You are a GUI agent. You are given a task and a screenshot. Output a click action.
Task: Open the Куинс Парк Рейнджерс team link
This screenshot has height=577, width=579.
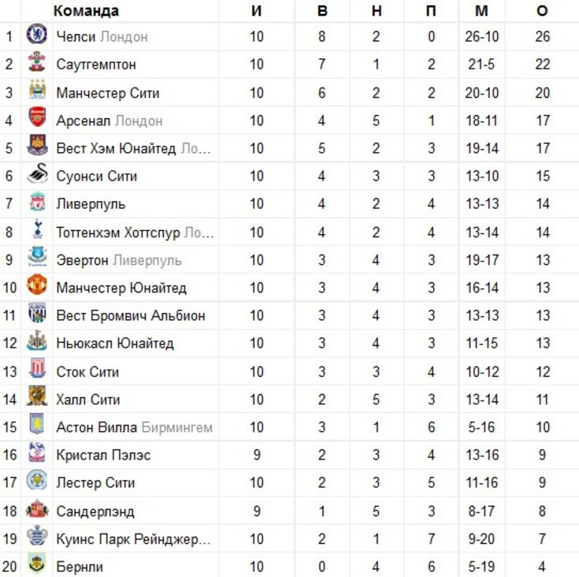133,539
